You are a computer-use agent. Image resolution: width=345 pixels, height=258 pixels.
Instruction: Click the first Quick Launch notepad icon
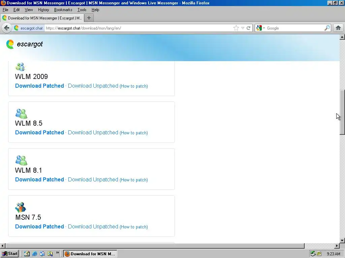[27, 254]
